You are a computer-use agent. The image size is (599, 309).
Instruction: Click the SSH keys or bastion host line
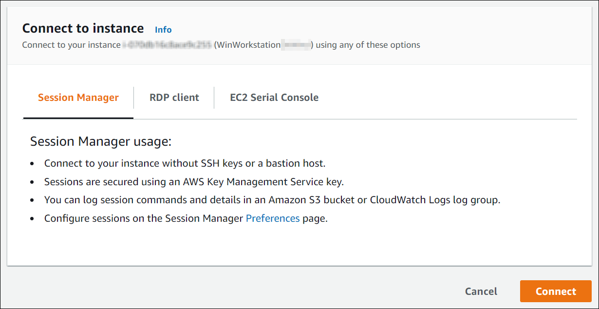click(x=185, y=163)
